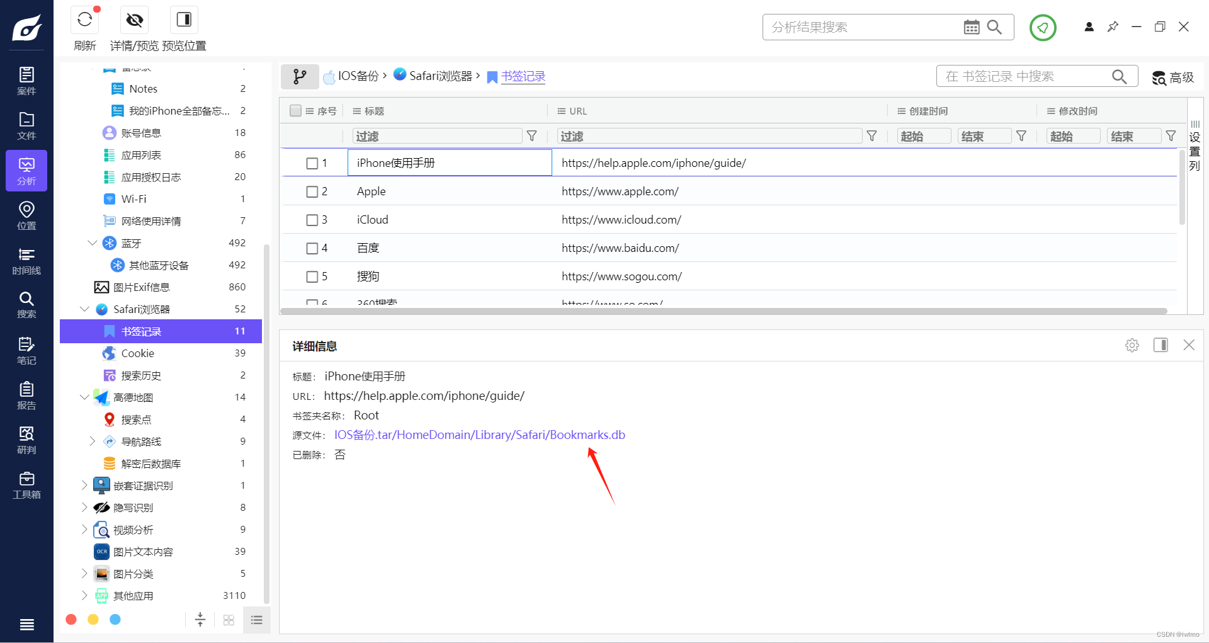Screen dimensions: 1209x643
Task: Select the 图片Exif信息 tree item
Action: [161, 287]
